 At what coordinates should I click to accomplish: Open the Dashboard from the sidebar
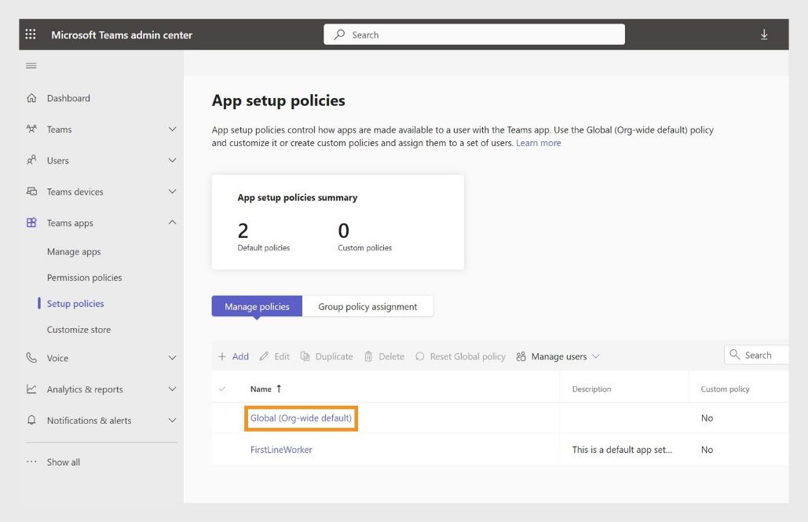(x=69, y=97)
